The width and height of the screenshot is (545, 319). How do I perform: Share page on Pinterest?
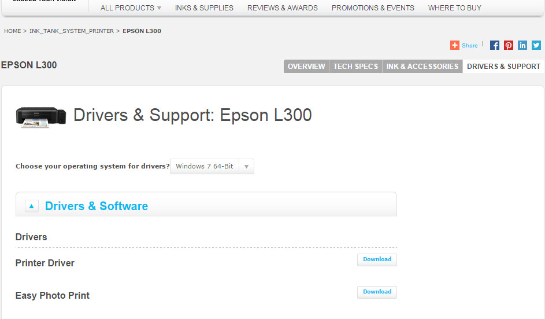509,45
